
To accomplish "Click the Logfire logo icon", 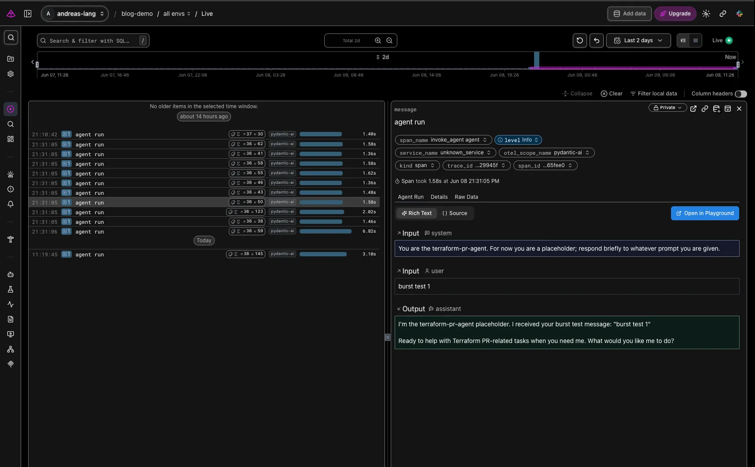I will click(11, 14).
